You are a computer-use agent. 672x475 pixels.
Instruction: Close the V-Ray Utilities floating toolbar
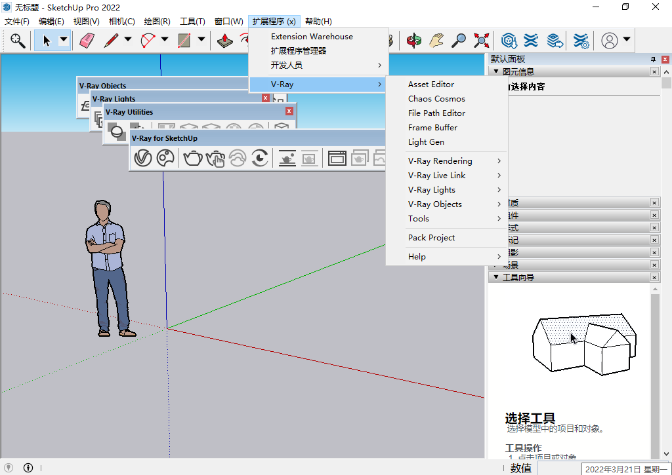(289, 111)
